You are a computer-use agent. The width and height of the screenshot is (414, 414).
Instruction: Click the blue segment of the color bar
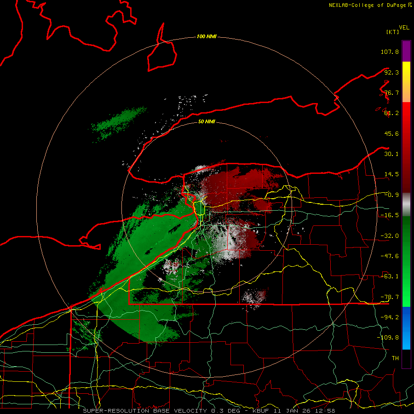click(406, 328)
